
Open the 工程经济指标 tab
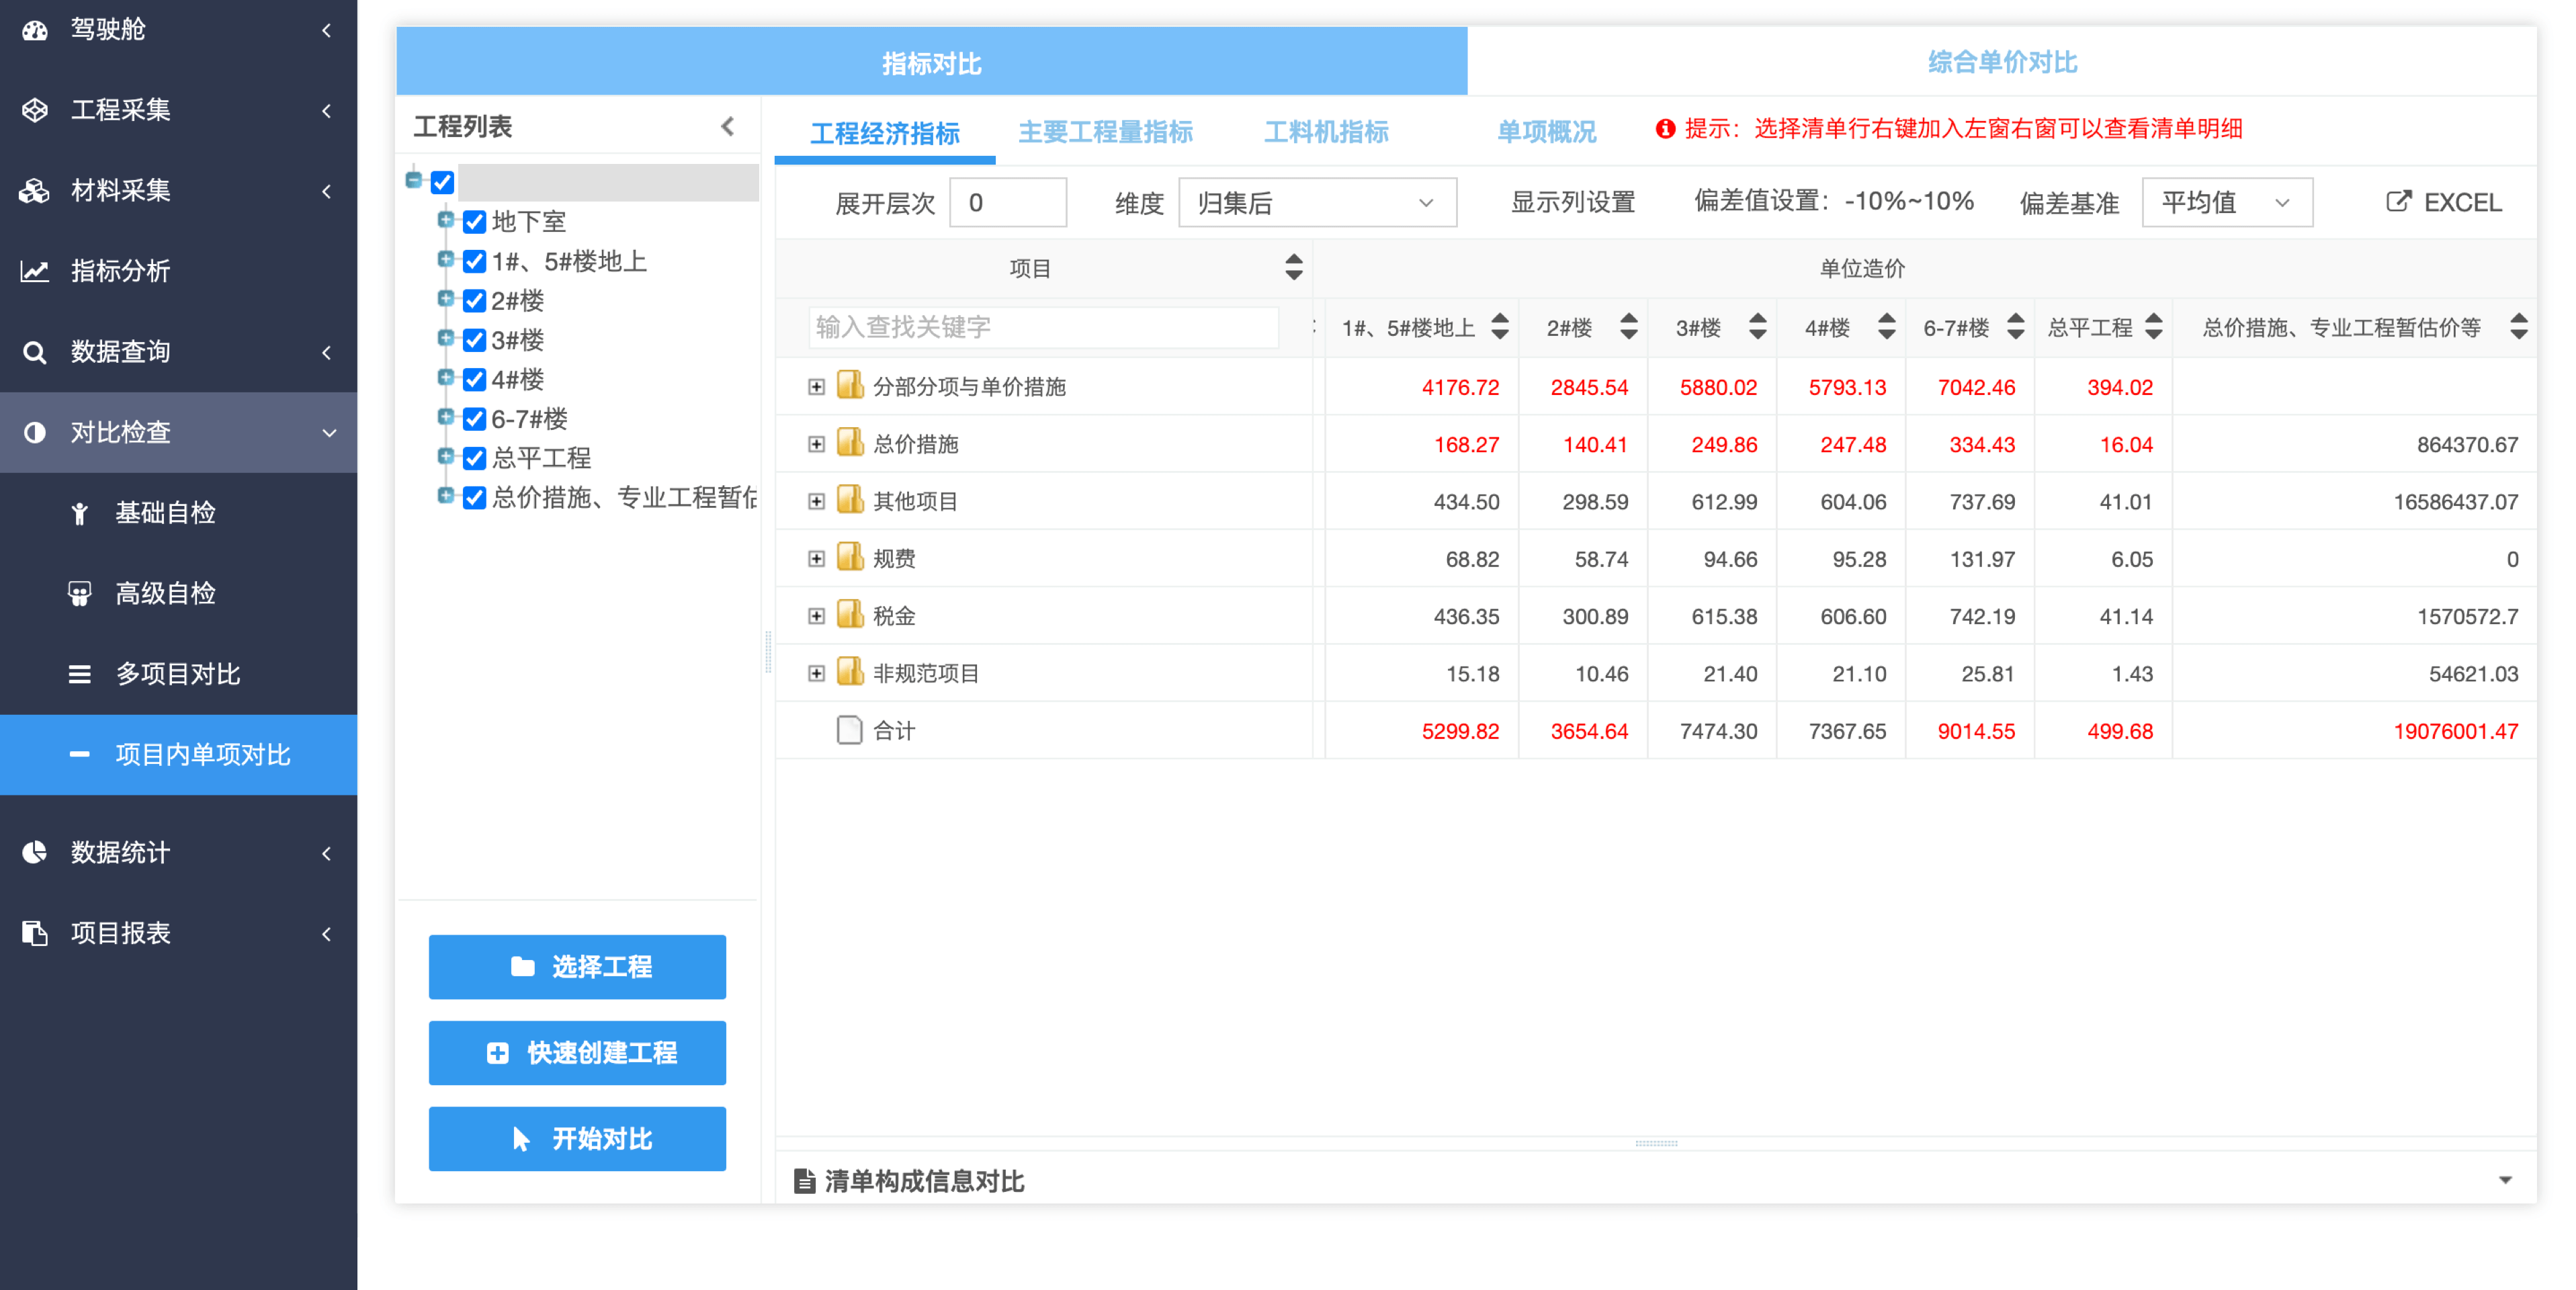(x=884, y=132)
